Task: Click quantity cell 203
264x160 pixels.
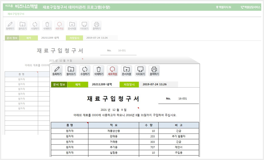Action: tap(149, 137)
